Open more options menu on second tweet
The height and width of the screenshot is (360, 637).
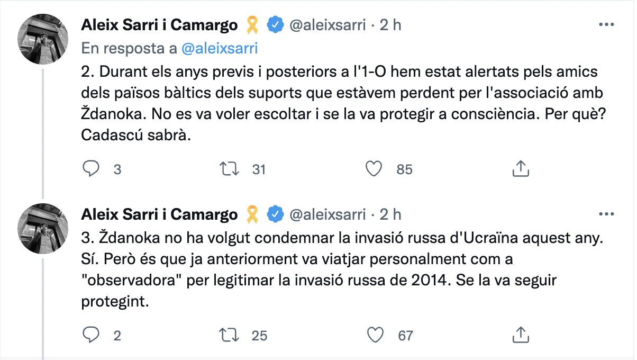[606, 214]
